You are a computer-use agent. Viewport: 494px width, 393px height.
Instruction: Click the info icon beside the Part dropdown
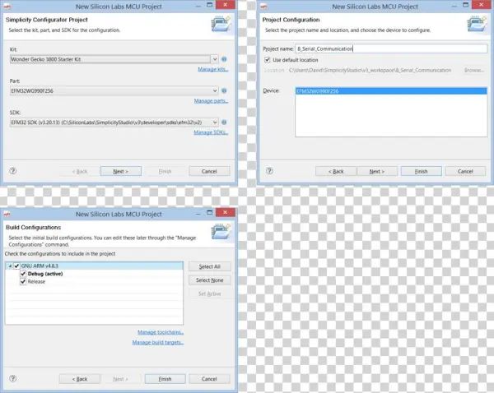coord(225,90)
